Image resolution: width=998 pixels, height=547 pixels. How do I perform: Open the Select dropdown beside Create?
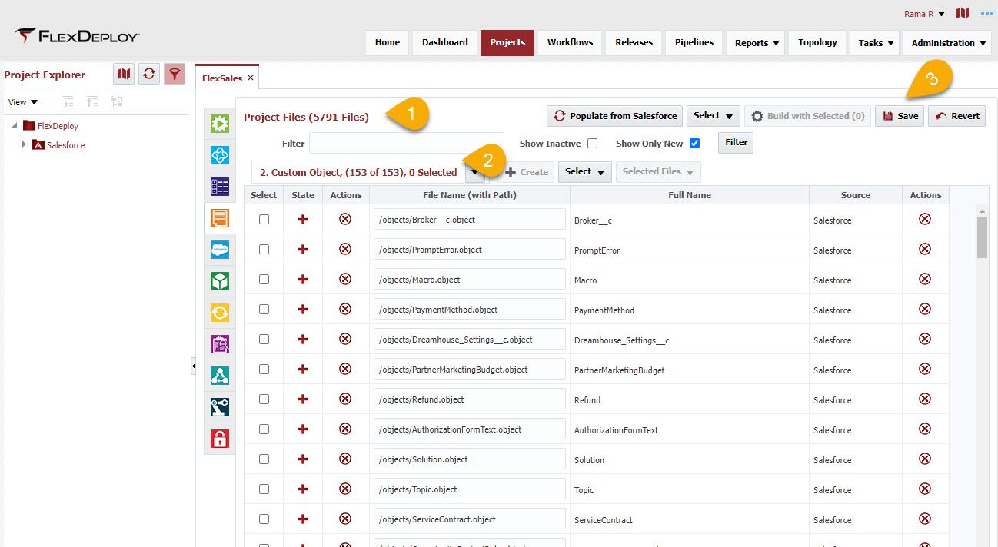584,171
